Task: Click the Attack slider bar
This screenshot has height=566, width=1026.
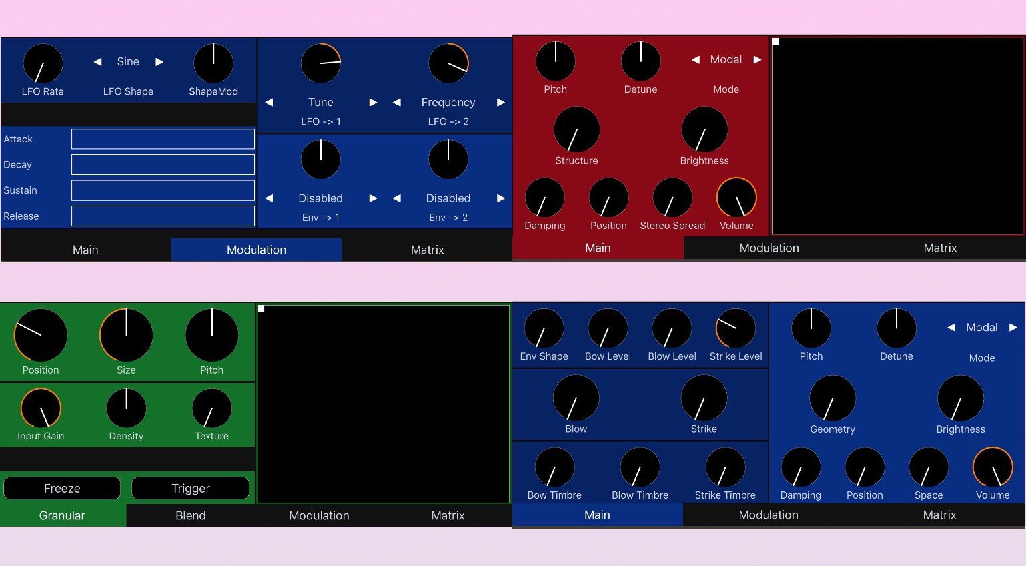Action: click(163, 139)
